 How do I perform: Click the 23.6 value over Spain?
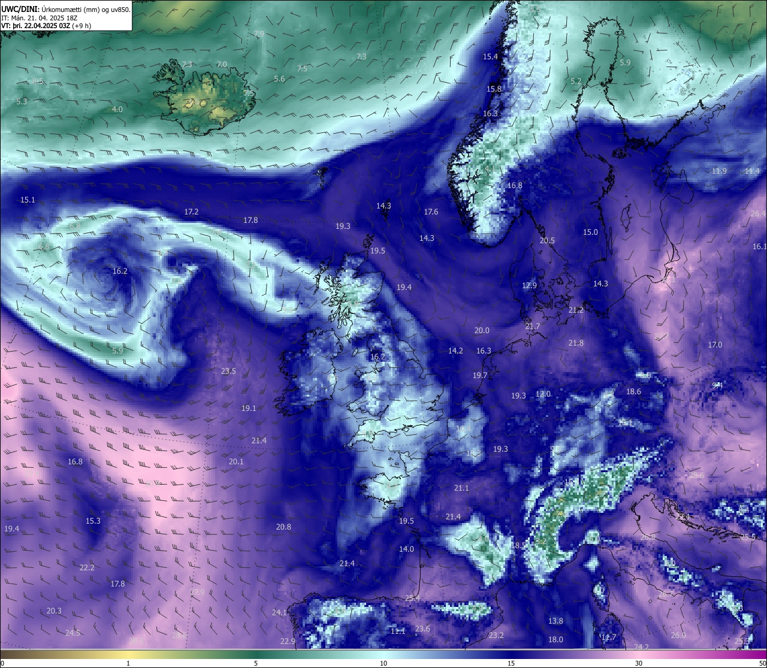point(422,629)
